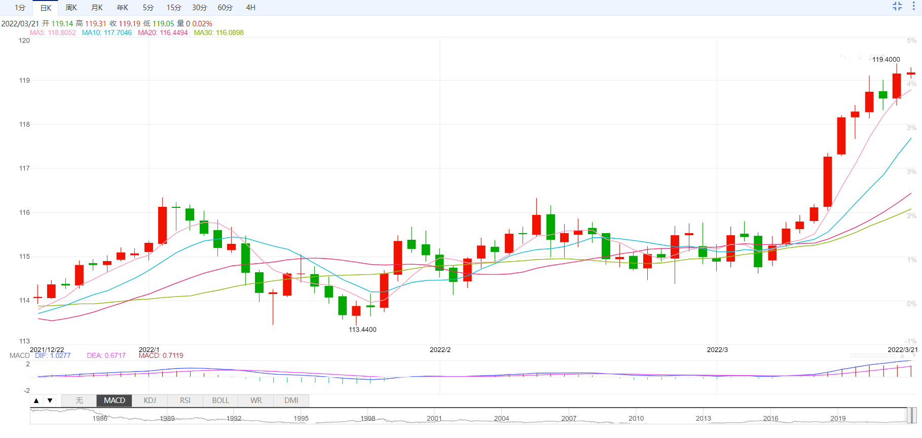Click the up triangle arrow beside indicators
This screenshot has height=438, width=922.
[36, 400]
